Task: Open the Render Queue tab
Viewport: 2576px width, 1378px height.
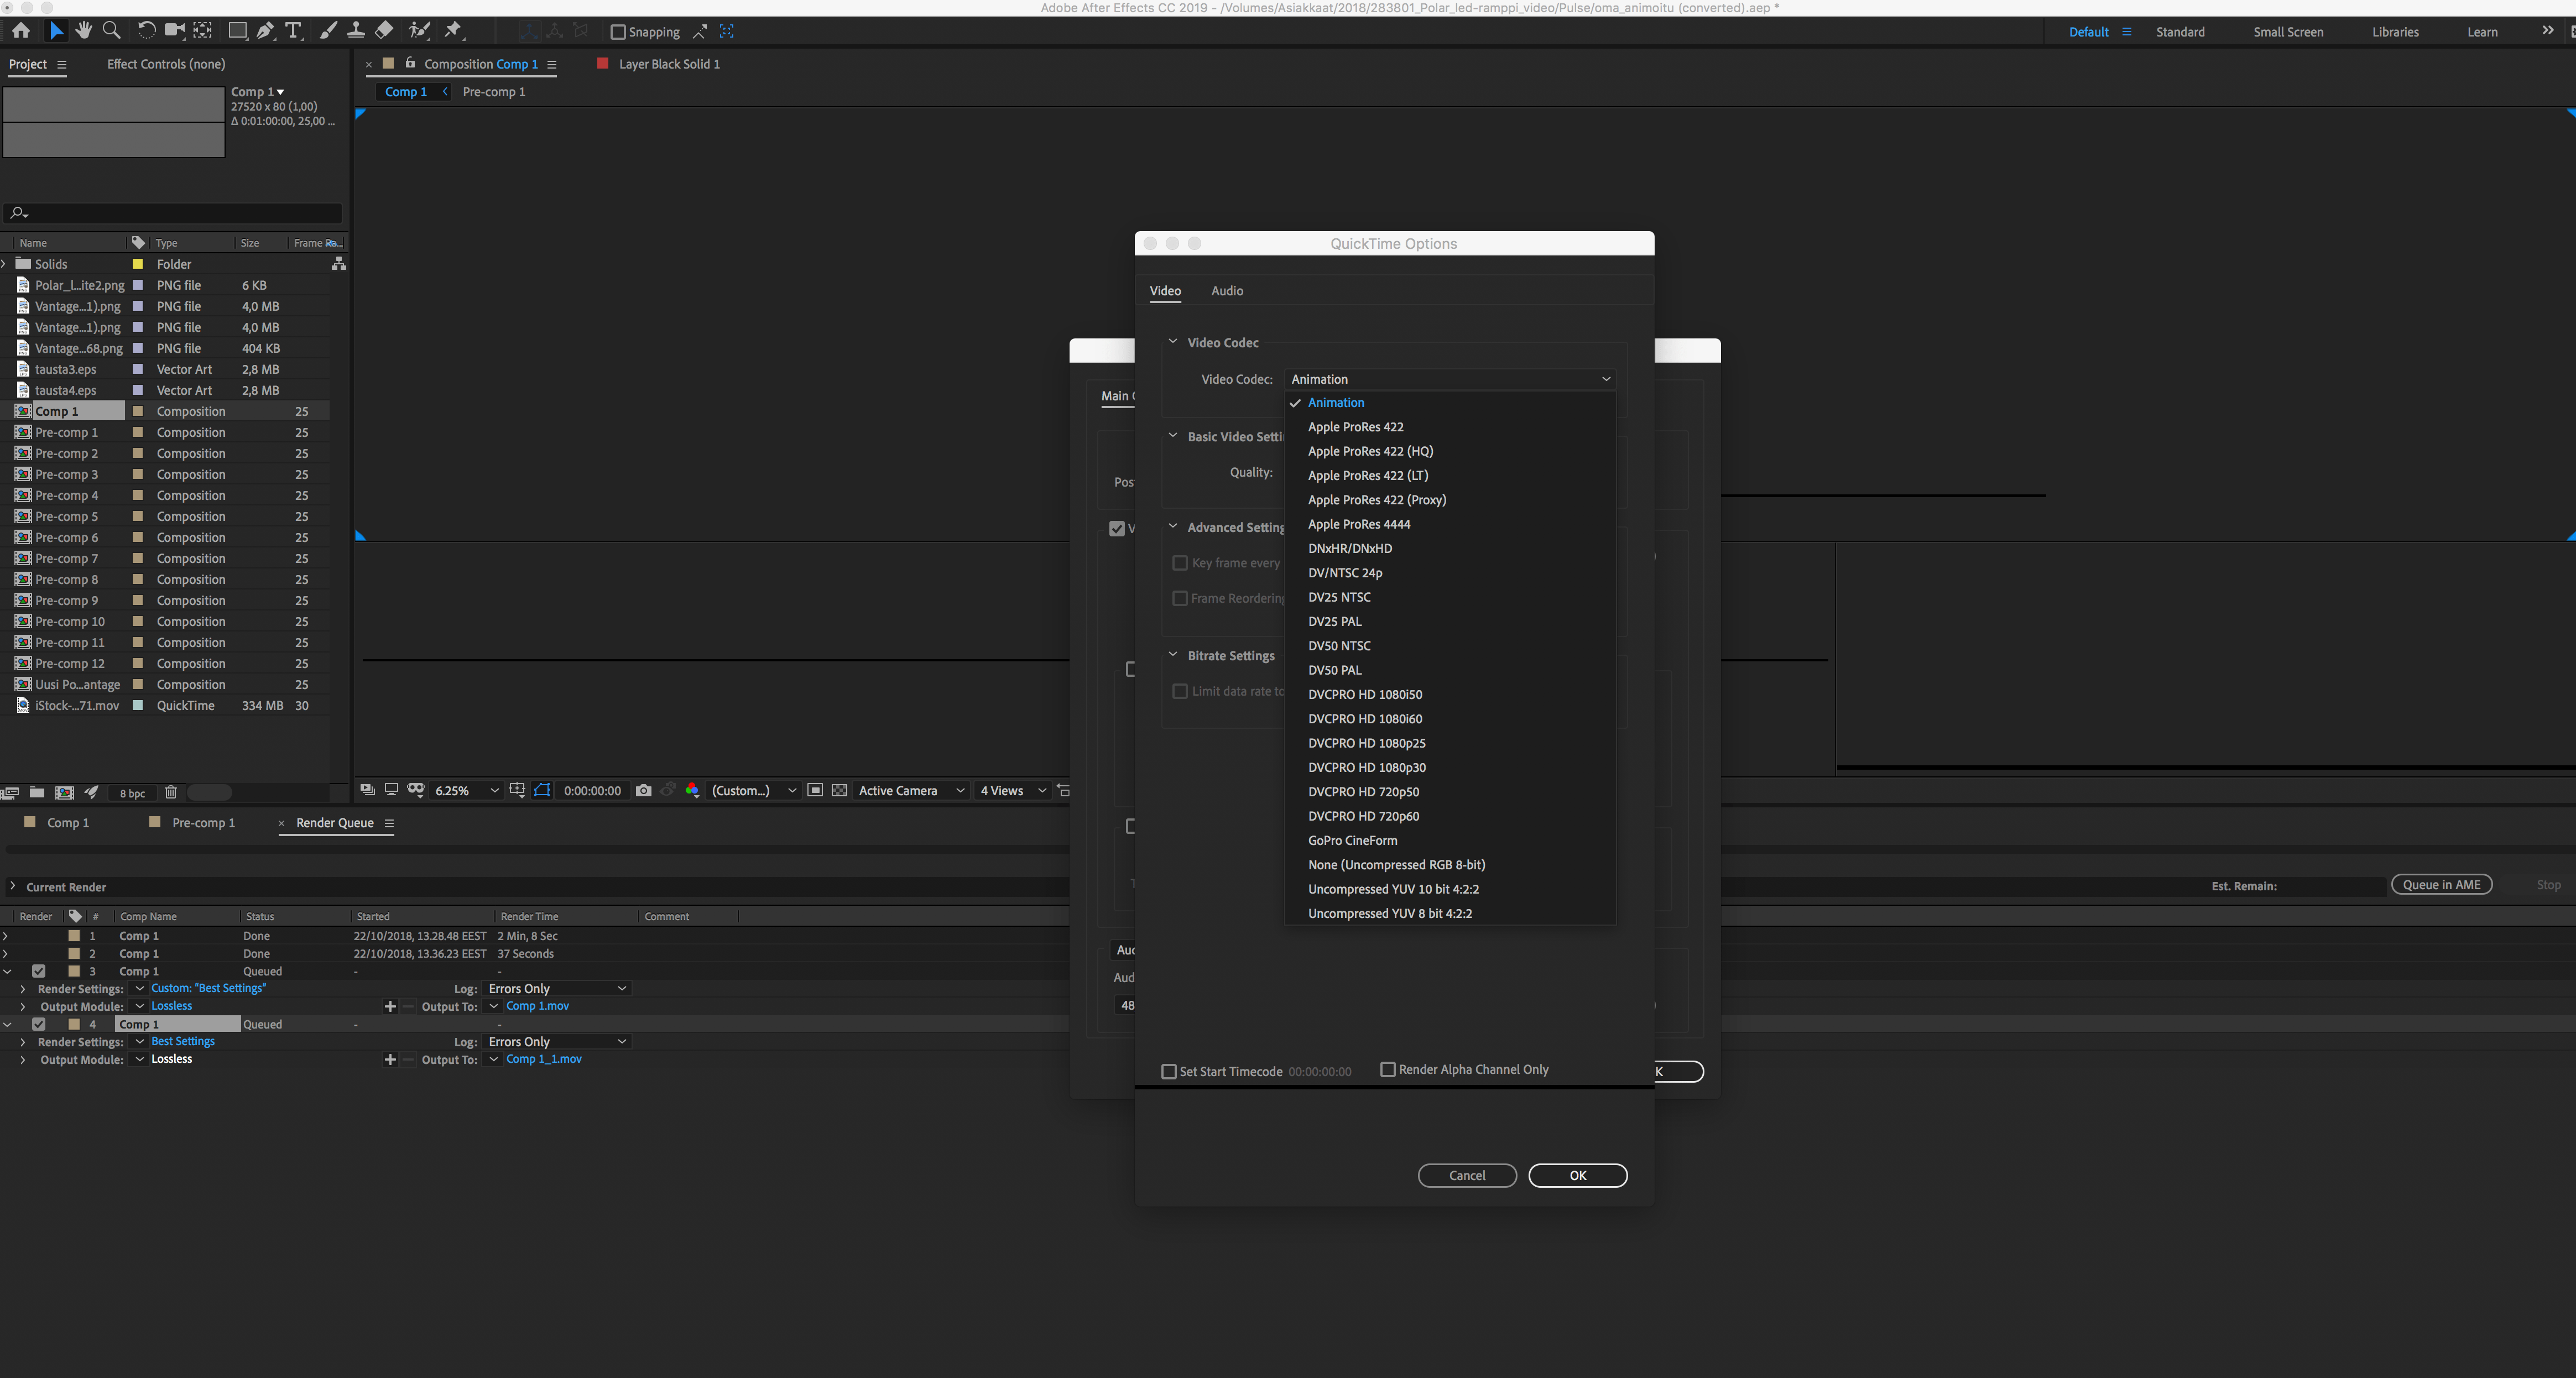Action: point(334,823)
